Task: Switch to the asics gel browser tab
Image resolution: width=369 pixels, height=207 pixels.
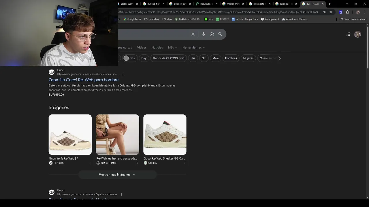Action: point(286,4)
